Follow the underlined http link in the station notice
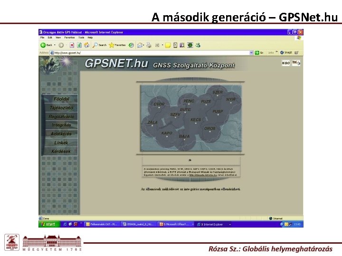The height and width of the screenshot is (256, 342). [x=203, y=175]
